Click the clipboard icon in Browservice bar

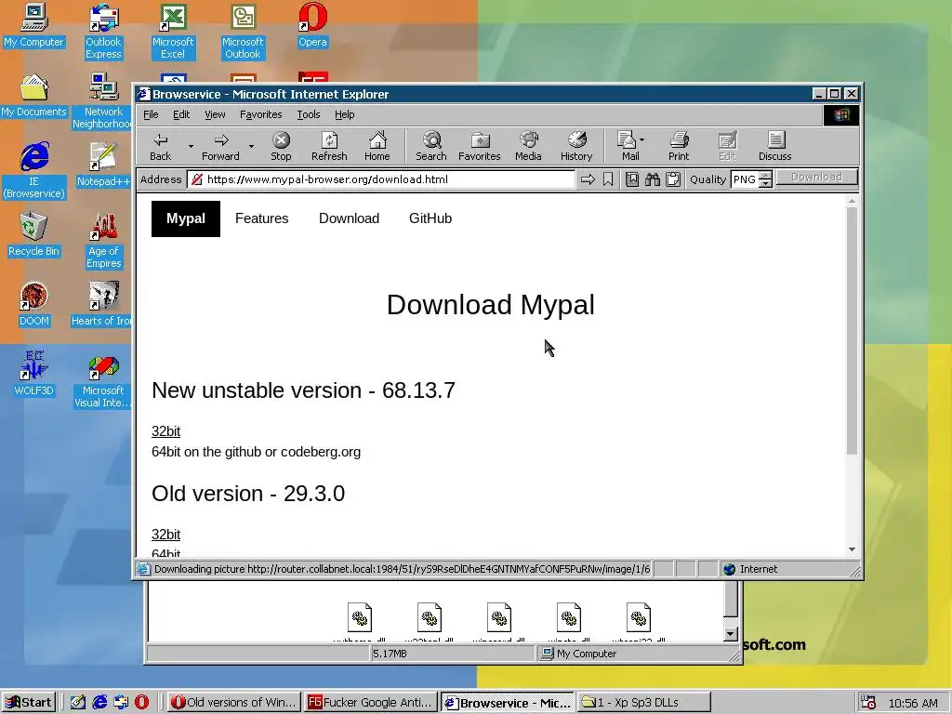673,179
